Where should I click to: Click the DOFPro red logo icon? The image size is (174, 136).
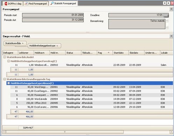point(6,4)
